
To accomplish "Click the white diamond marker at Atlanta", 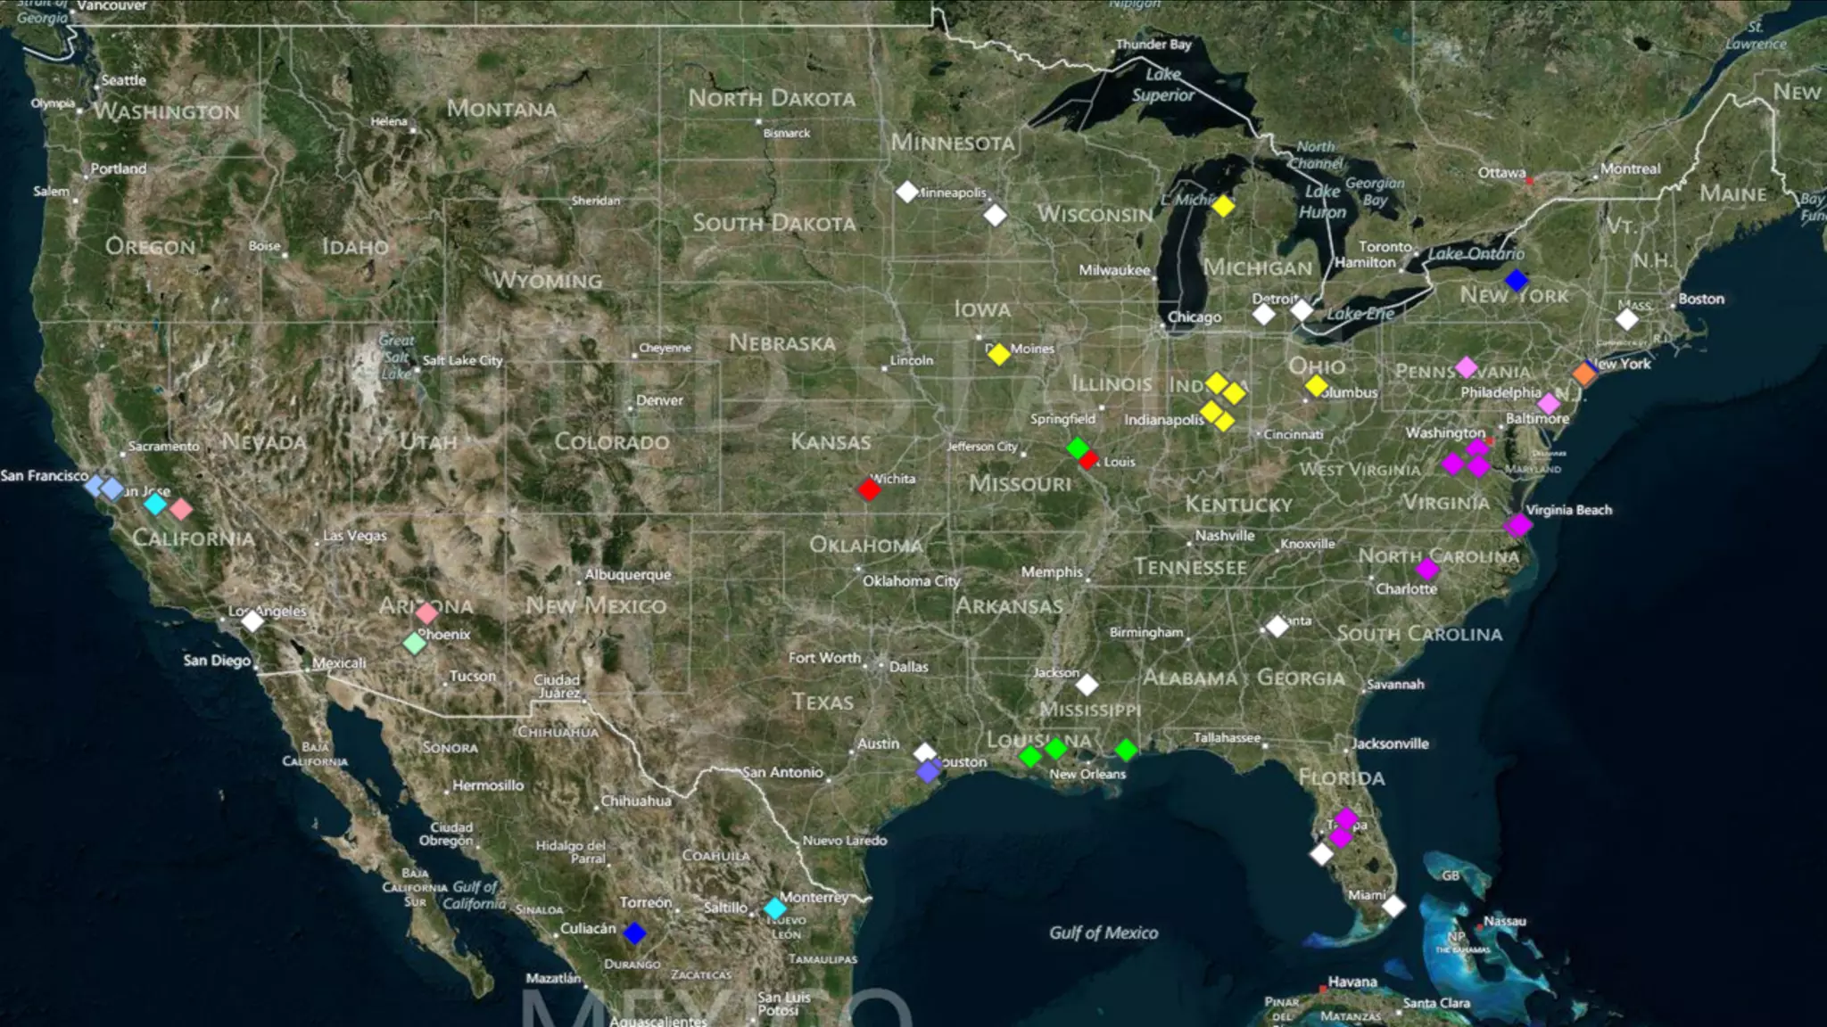I will [1277, 626].
